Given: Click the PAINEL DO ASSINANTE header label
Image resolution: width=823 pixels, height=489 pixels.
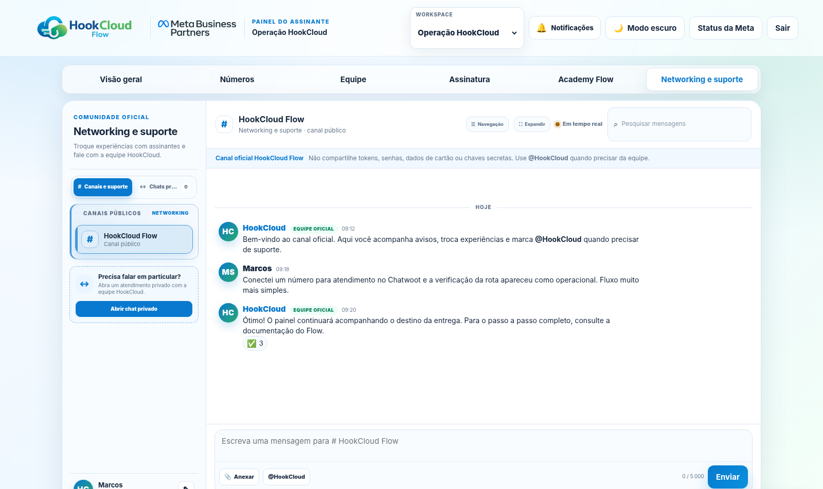Looking at the screenshot, I should [291, 22].
